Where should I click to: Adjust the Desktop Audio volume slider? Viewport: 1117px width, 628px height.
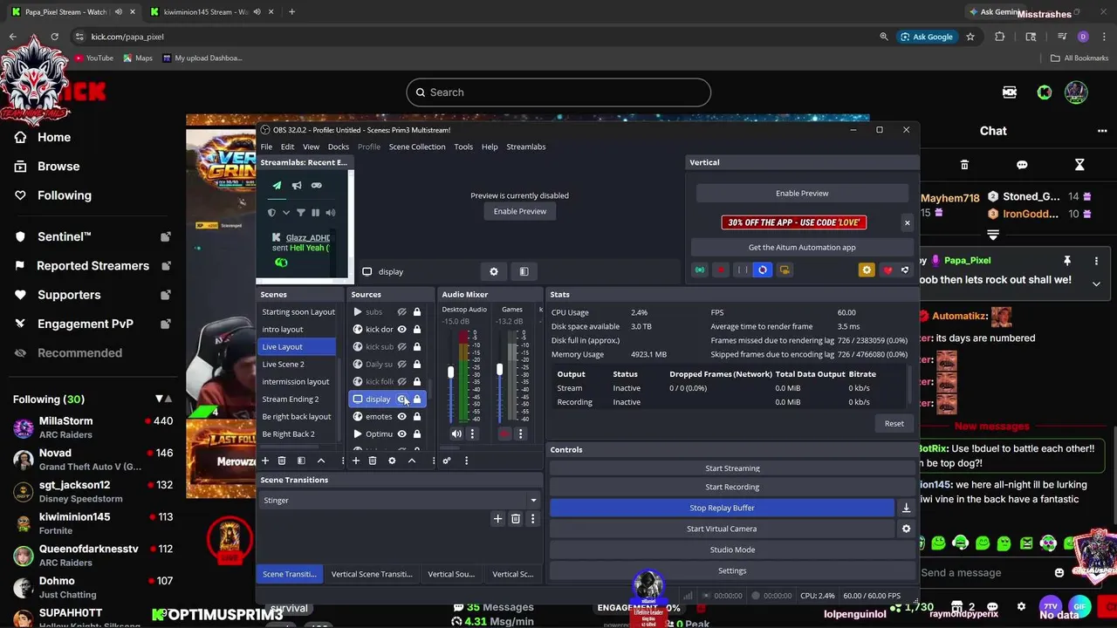(450, 372)
